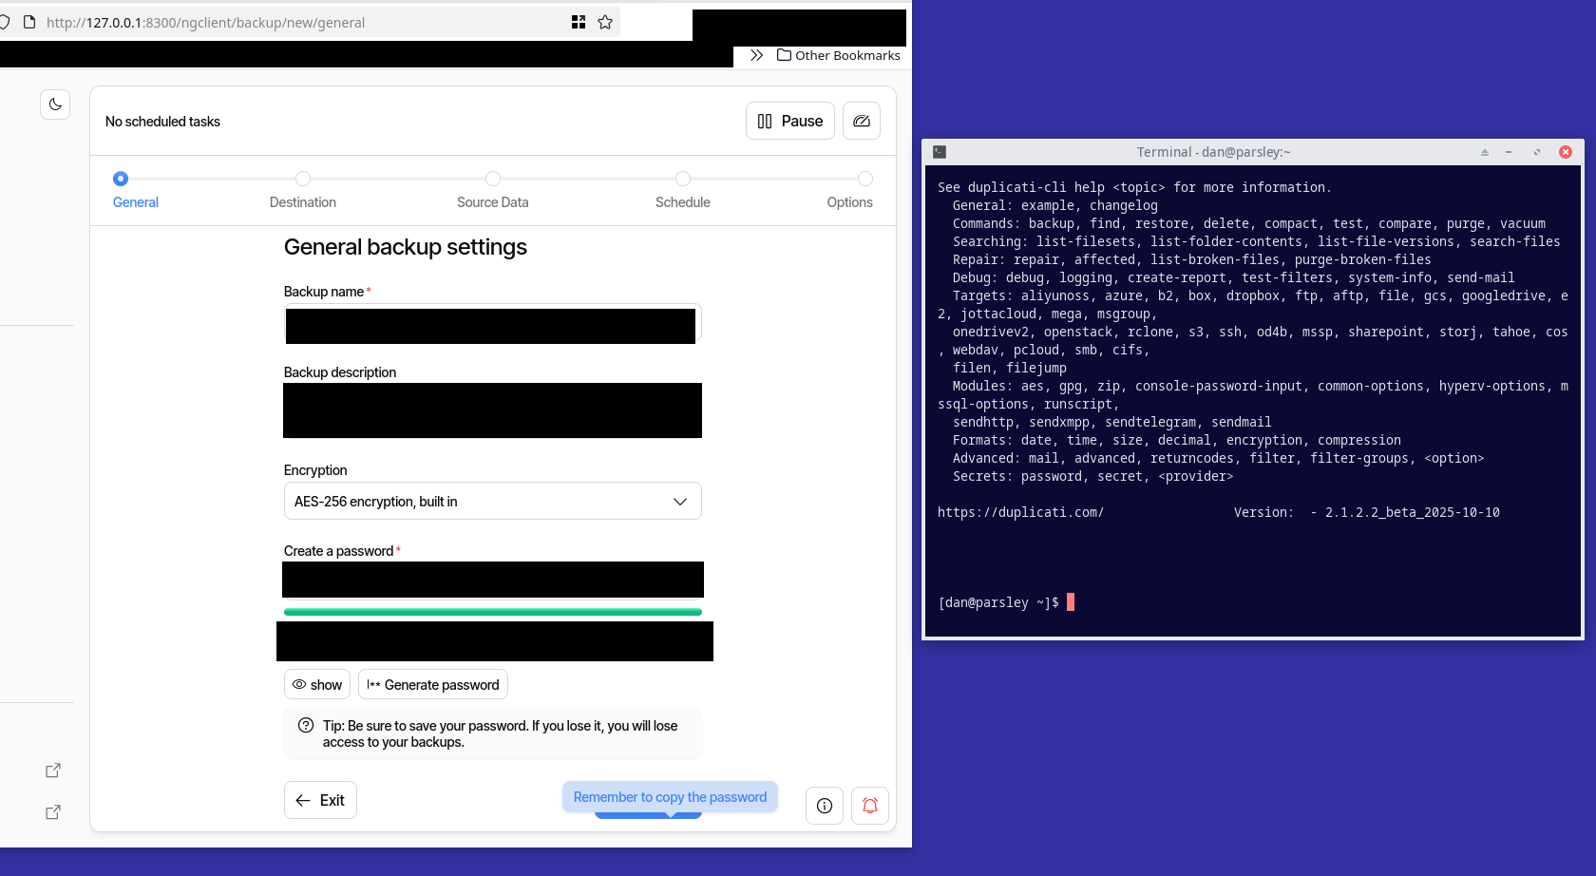Image resolution: width=1596 pixels, height=876 pixels.
Task: Click the info circle icon
Action: pyautogui.click(x=824, y=806)
